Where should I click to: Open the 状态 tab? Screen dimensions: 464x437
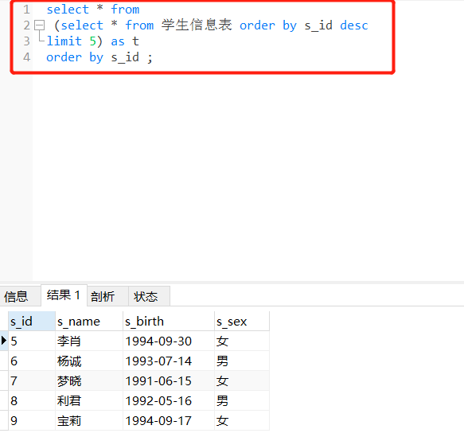coord(149,296)
